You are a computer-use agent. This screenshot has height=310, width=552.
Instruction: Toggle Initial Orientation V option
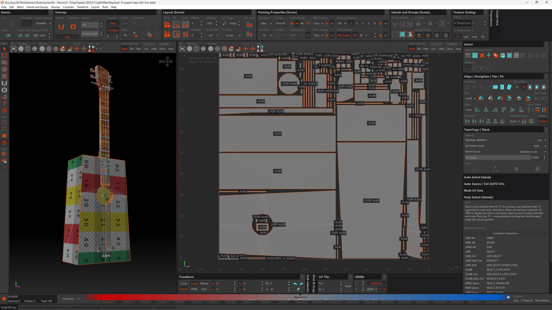[x=351, y=23]
